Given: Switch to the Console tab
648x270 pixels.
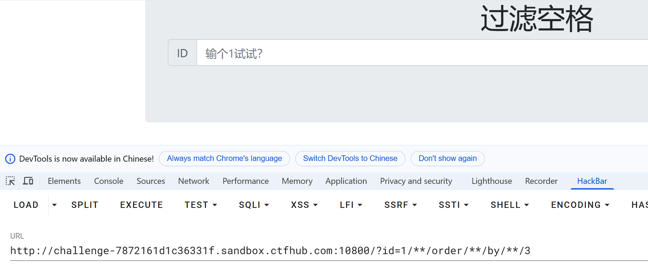Looking at the screenshot, I should pyautogui.click(x=108, y=181).
